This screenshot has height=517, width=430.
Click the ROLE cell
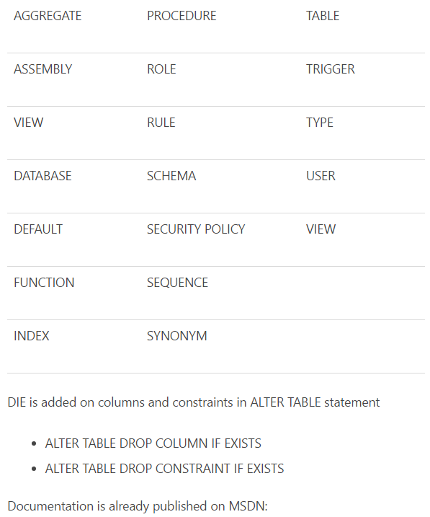pos(161,69)
